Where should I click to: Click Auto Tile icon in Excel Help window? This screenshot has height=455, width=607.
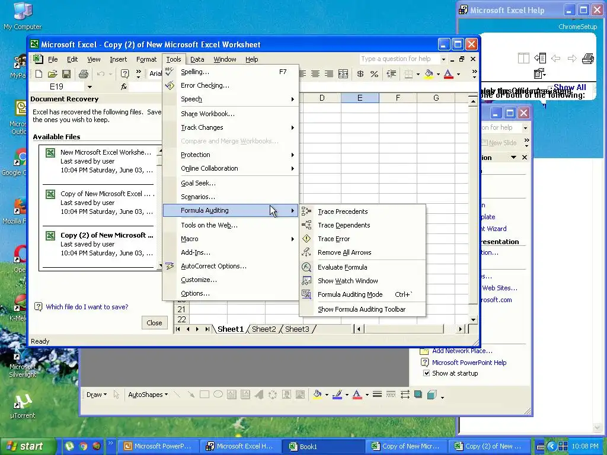coord(523,59)
